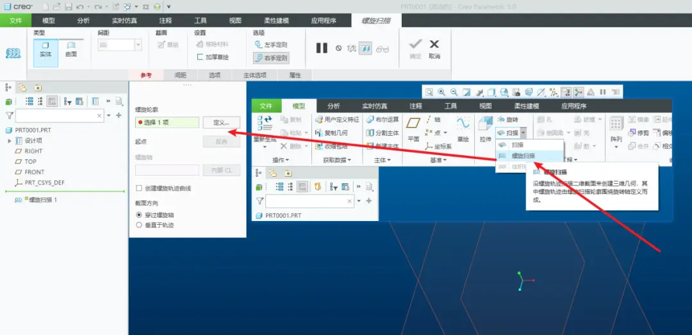Enable 创建螺旋轨迹曲线 checkbox
The width and height of the screenshot is (692, 335).
coord(139,188)
